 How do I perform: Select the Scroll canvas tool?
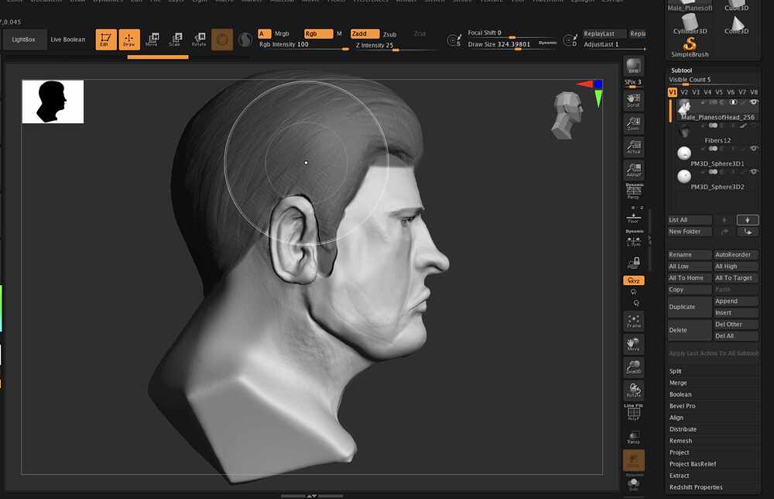633,100
